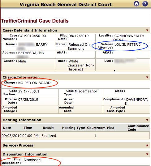Click the Traffic/Criminal Case Details heading
Screen dimensions: 151x166
[x=35, y=21]
